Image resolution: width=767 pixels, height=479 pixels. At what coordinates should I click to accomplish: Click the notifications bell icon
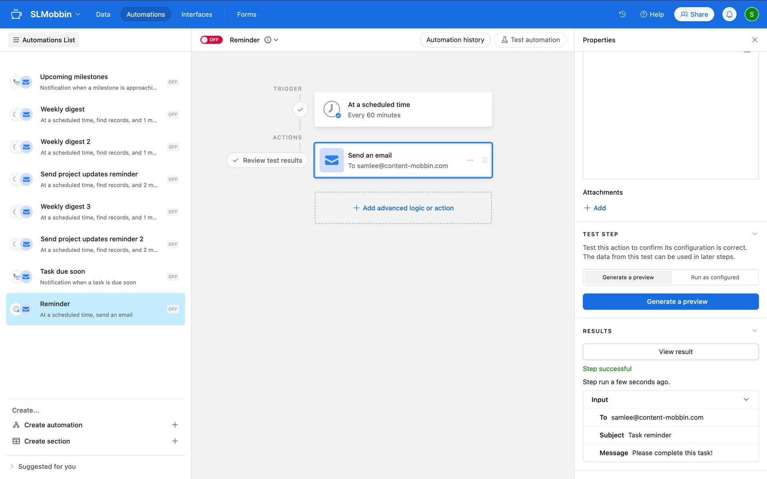pyautogui.click(x=729, y=14)
